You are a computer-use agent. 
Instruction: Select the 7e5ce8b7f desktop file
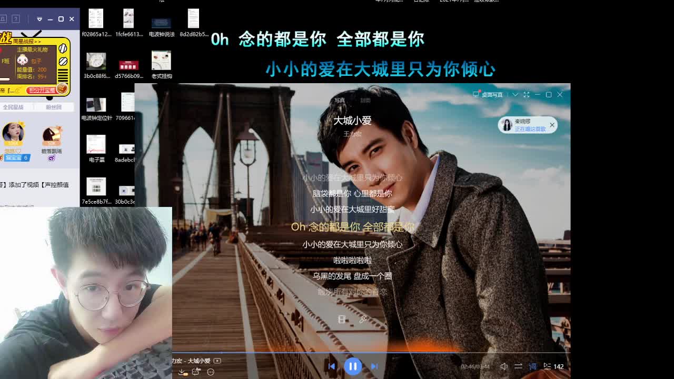96,191
